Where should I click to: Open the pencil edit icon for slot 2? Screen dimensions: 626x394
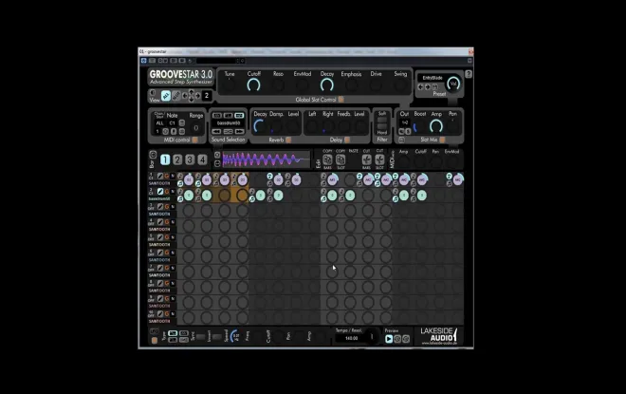point(160,192)
